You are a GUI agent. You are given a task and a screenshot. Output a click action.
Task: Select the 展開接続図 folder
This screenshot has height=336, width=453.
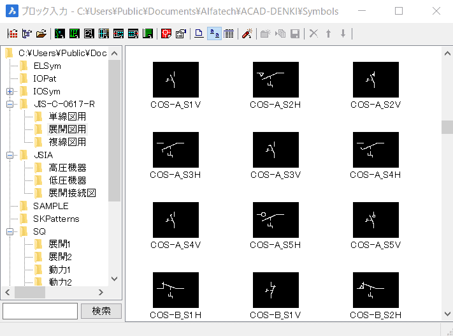coord(72,193)
